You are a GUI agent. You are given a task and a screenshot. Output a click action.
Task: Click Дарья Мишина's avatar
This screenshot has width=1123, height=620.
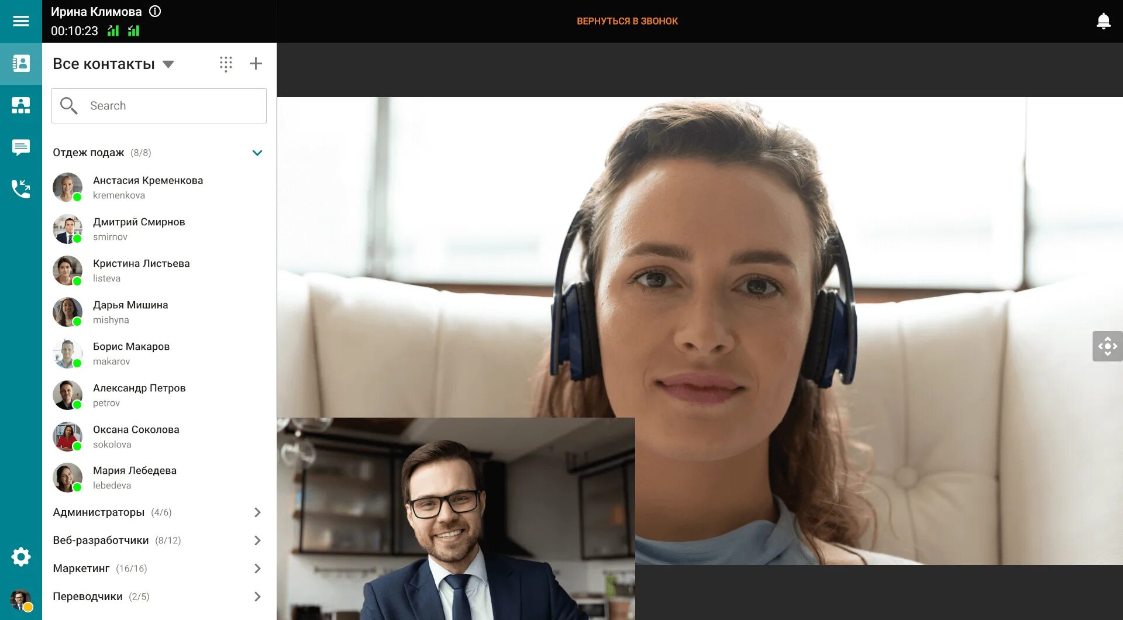(x=67, y=312)
